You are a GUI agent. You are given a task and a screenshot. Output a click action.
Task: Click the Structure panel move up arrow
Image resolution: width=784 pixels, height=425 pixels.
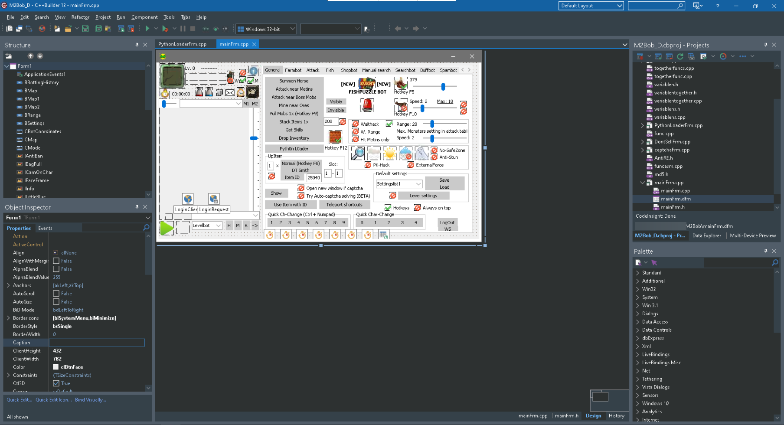click(x=30, y=56)
